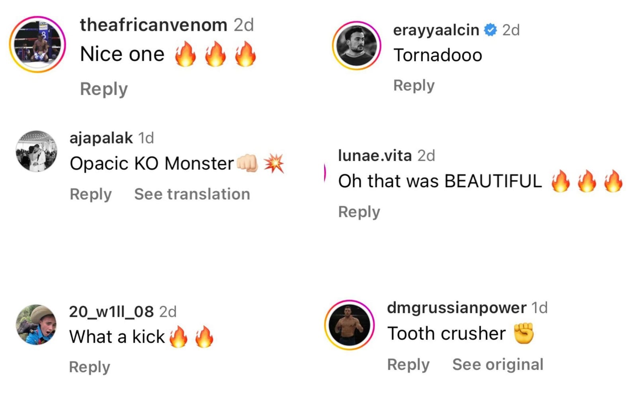Open dmgrussianpower's avatar story

point(349,325)
